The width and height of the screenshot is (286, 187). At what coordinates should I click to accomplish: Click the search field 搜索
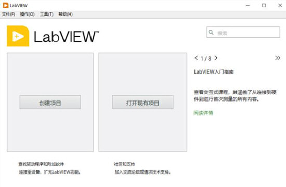[243, 32]
